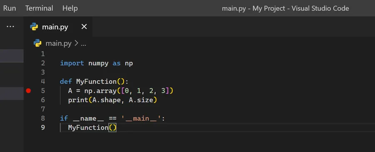This screenshot has width=375, height=152.
Task: Open the three-dots views menu
Action: tap(10, 27)
